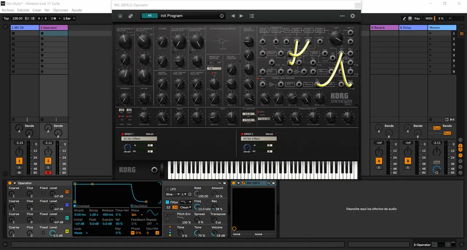467x250 pixels.
Task: Toggle Operator device activator
Action: pyautogui.click(x=10, y=183)
